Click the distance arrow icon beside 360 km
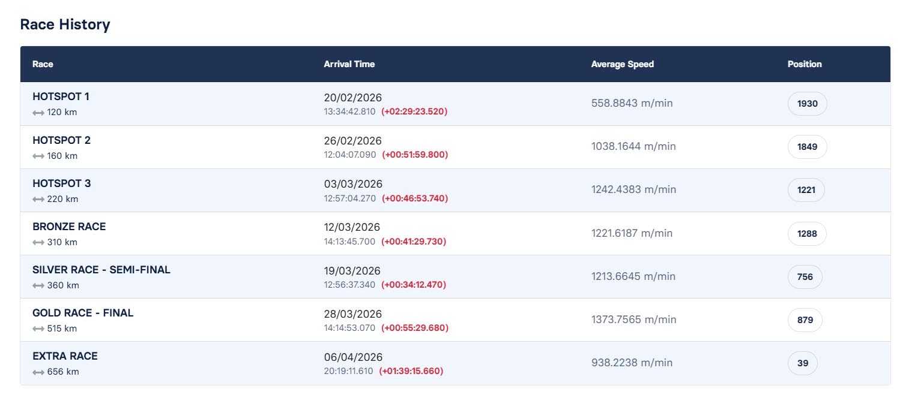The image size is (918, 401). point(38,285)
